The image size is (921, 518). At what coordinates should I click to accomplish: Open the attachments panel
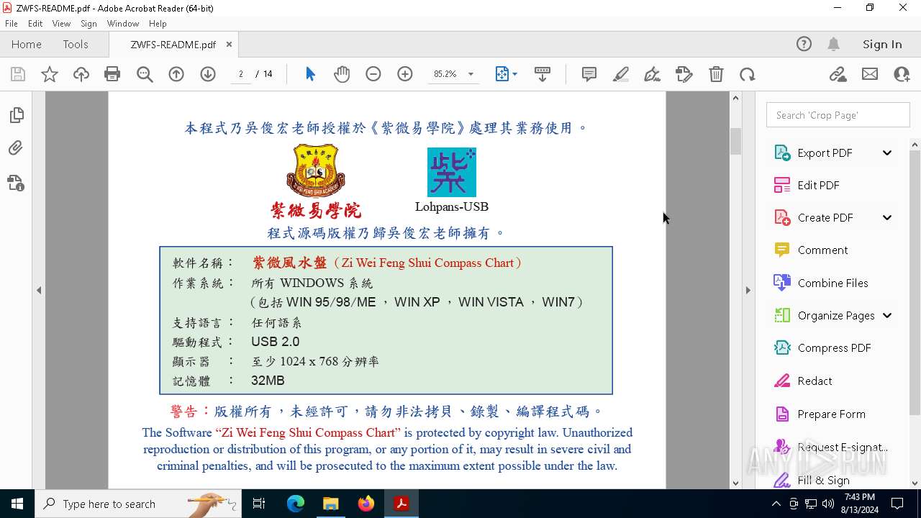[x=16, y=148]
